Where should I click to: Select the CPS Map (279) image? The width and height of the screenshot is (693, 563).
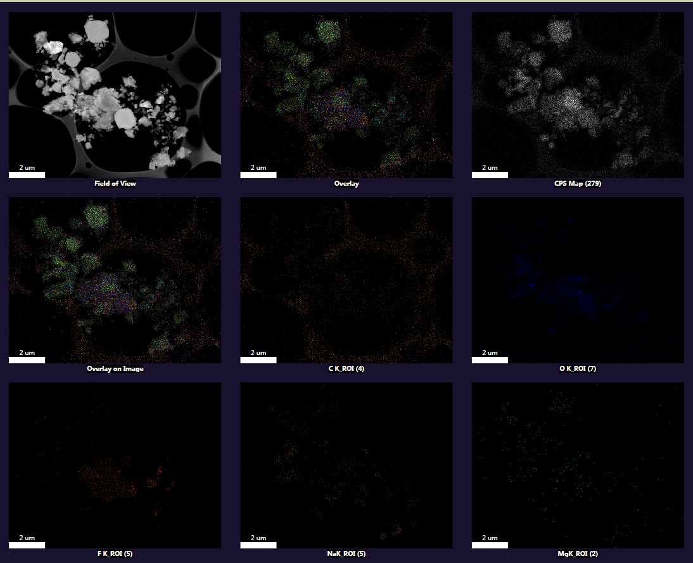[x=578, y=95]
